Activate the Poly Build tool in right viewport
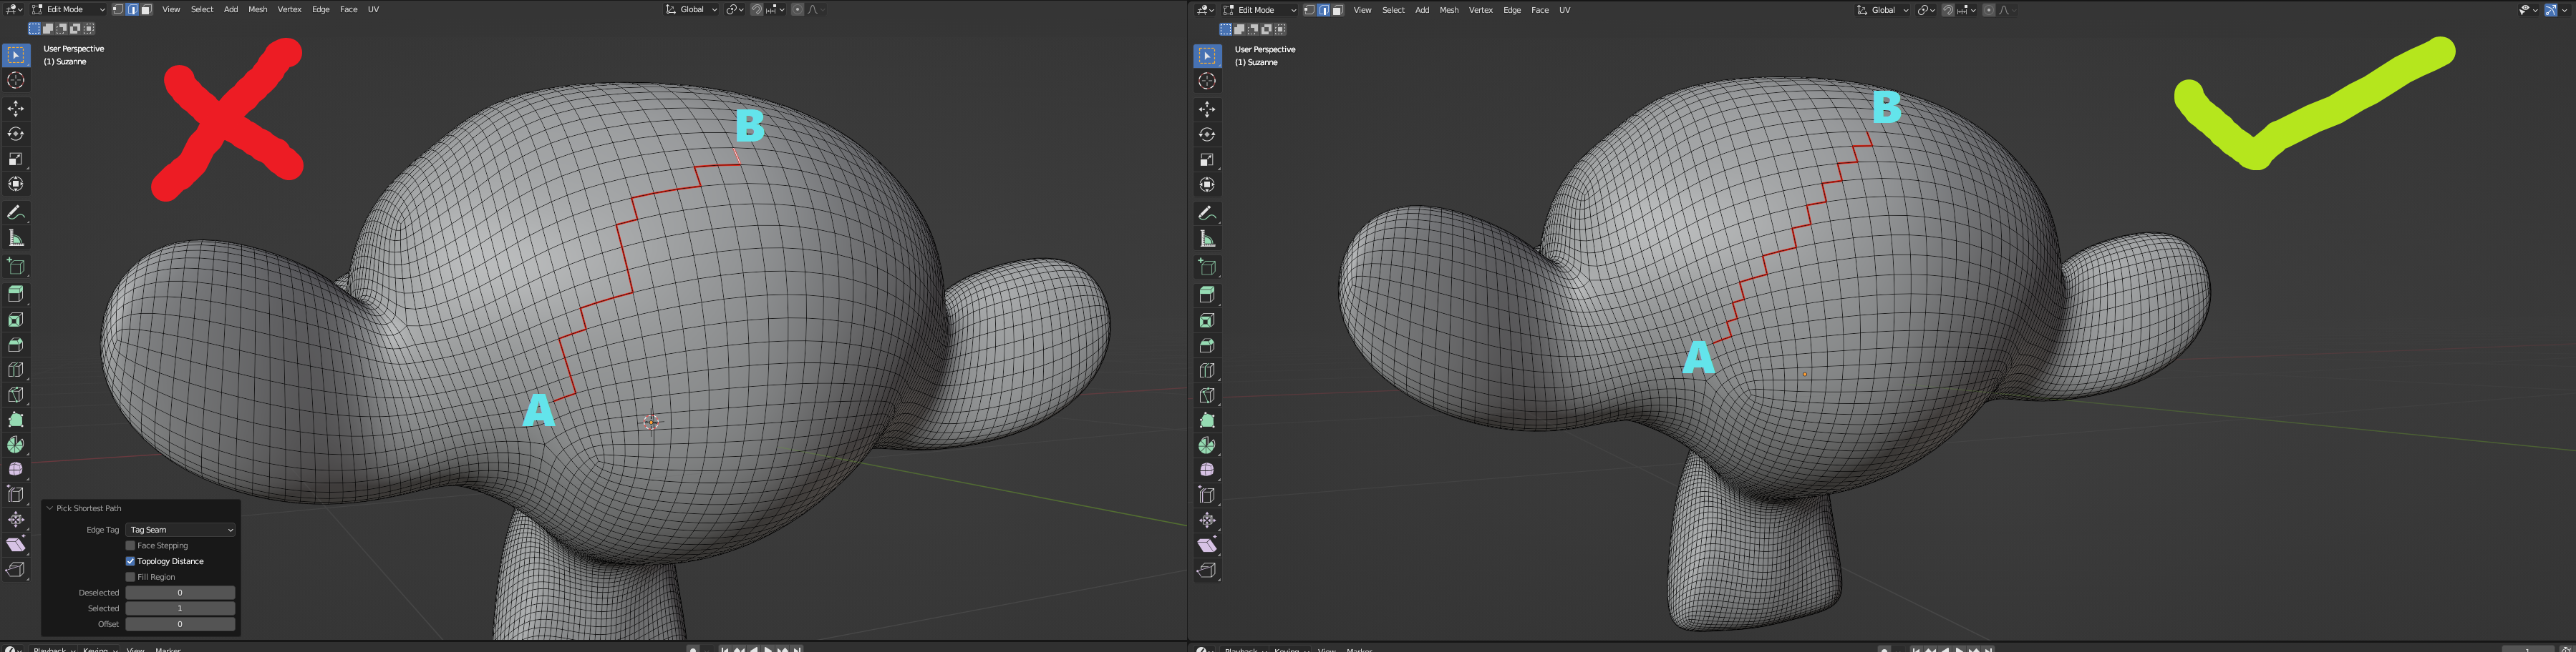The width and height of the screenshot is (2576, 652). click(x=1207, y=420)
